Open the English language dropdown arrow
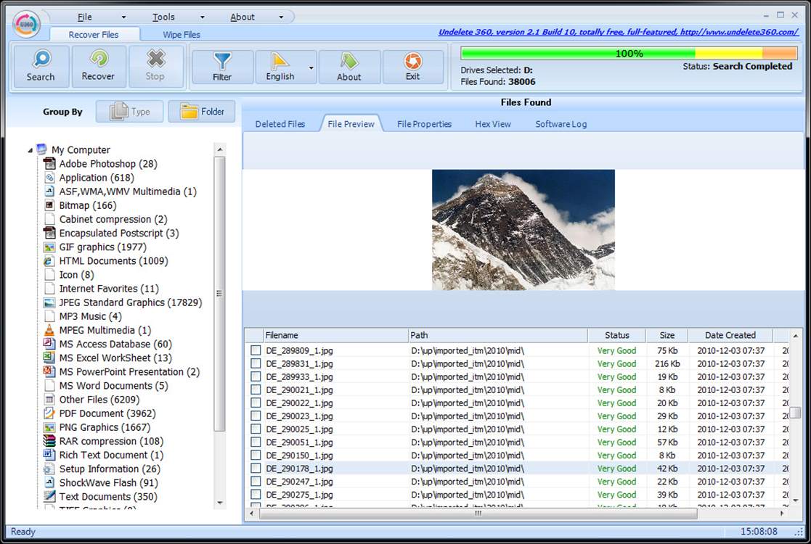 click(311, 67)
